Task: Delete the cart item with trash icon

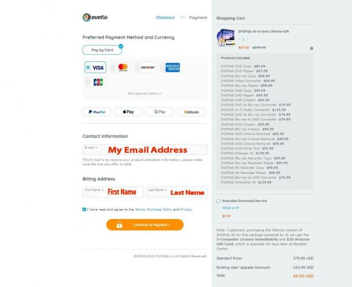Action: coord(311,48)
